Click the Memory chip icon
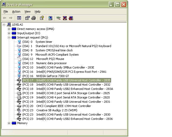This screenshot has width=172, height=137. point(14,123)
